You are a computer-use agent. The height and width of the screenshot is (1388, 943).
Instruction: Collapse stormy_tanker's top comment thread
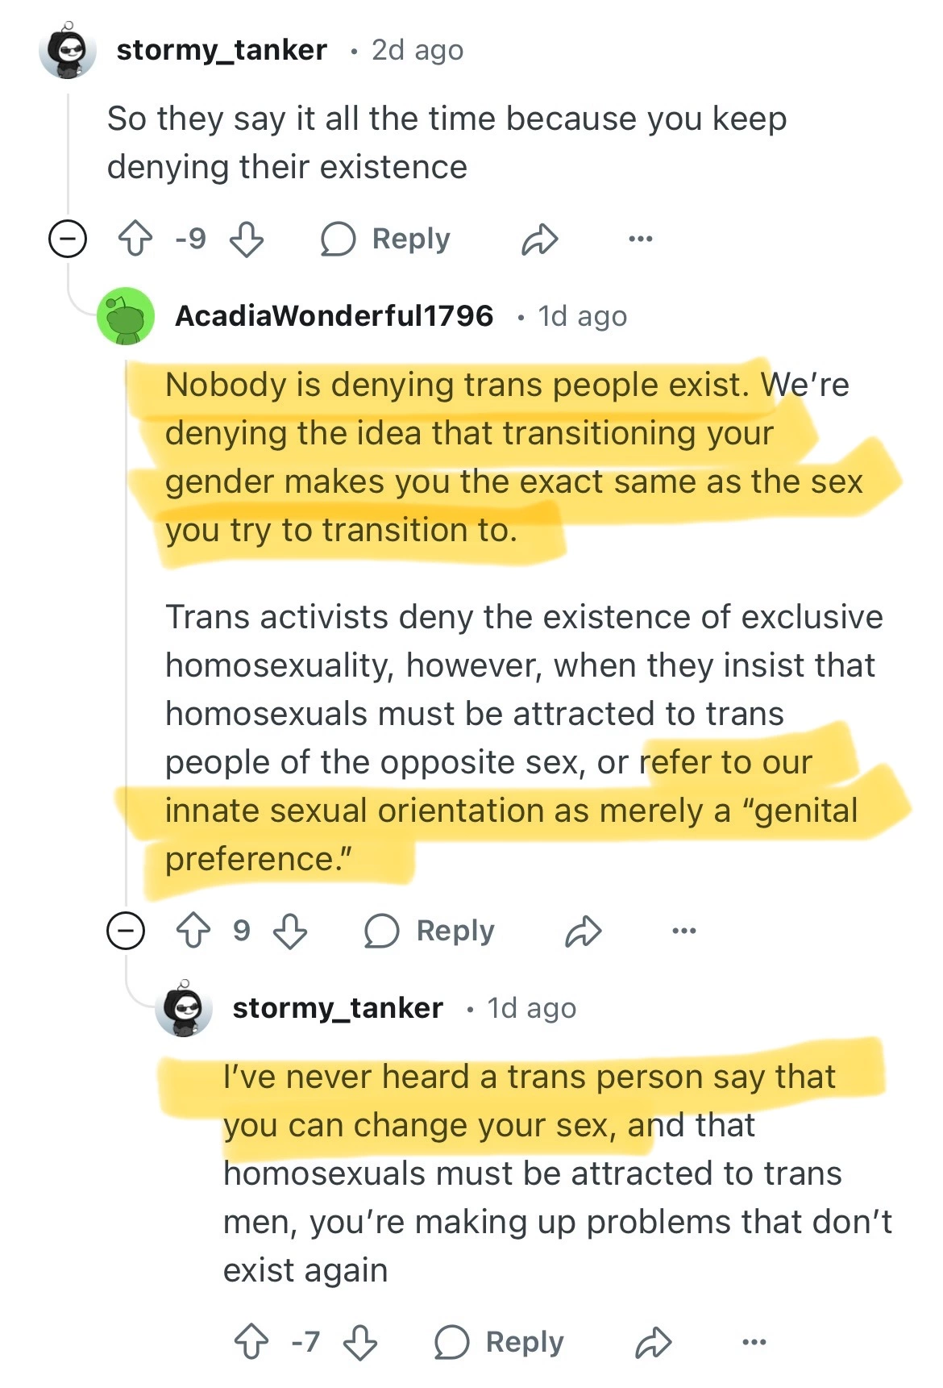pyautogui.click(x=68, y=240)
